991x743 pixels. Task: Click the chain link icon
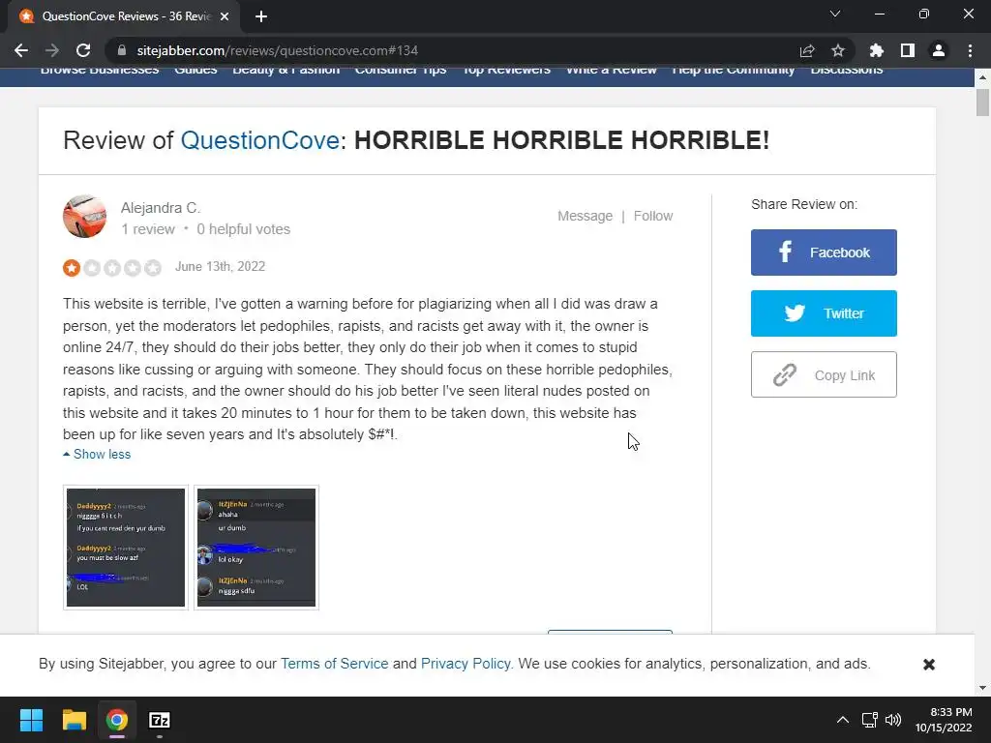pyautogui.click(x=784, y=374)
